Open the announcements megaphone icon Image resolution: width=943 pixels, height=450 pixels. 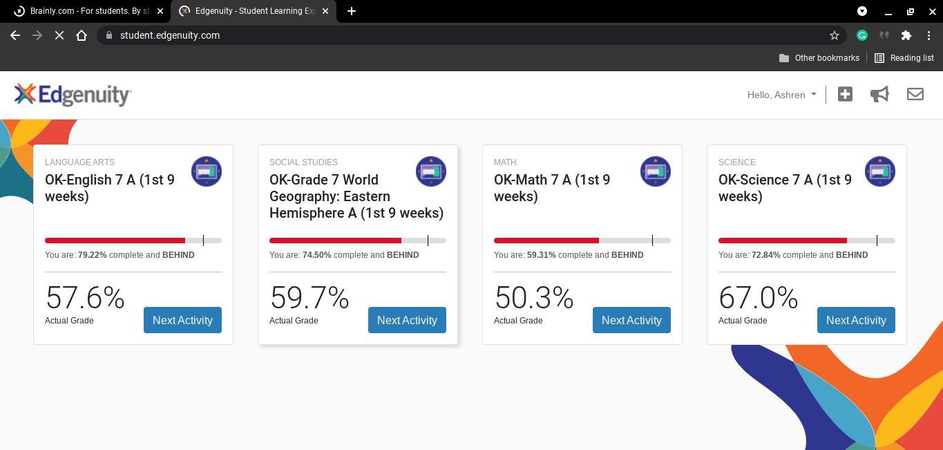point(879,94)
